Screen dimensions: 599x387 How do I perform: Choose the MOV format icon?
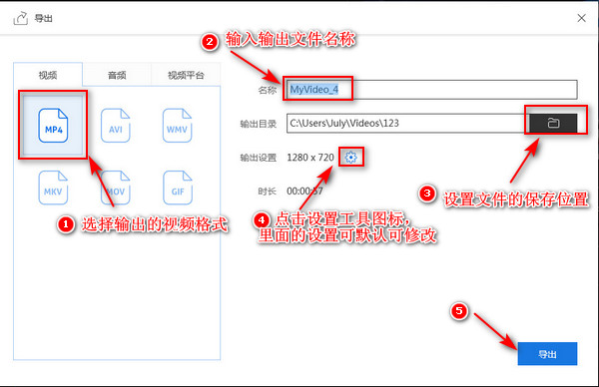point(116,188)
